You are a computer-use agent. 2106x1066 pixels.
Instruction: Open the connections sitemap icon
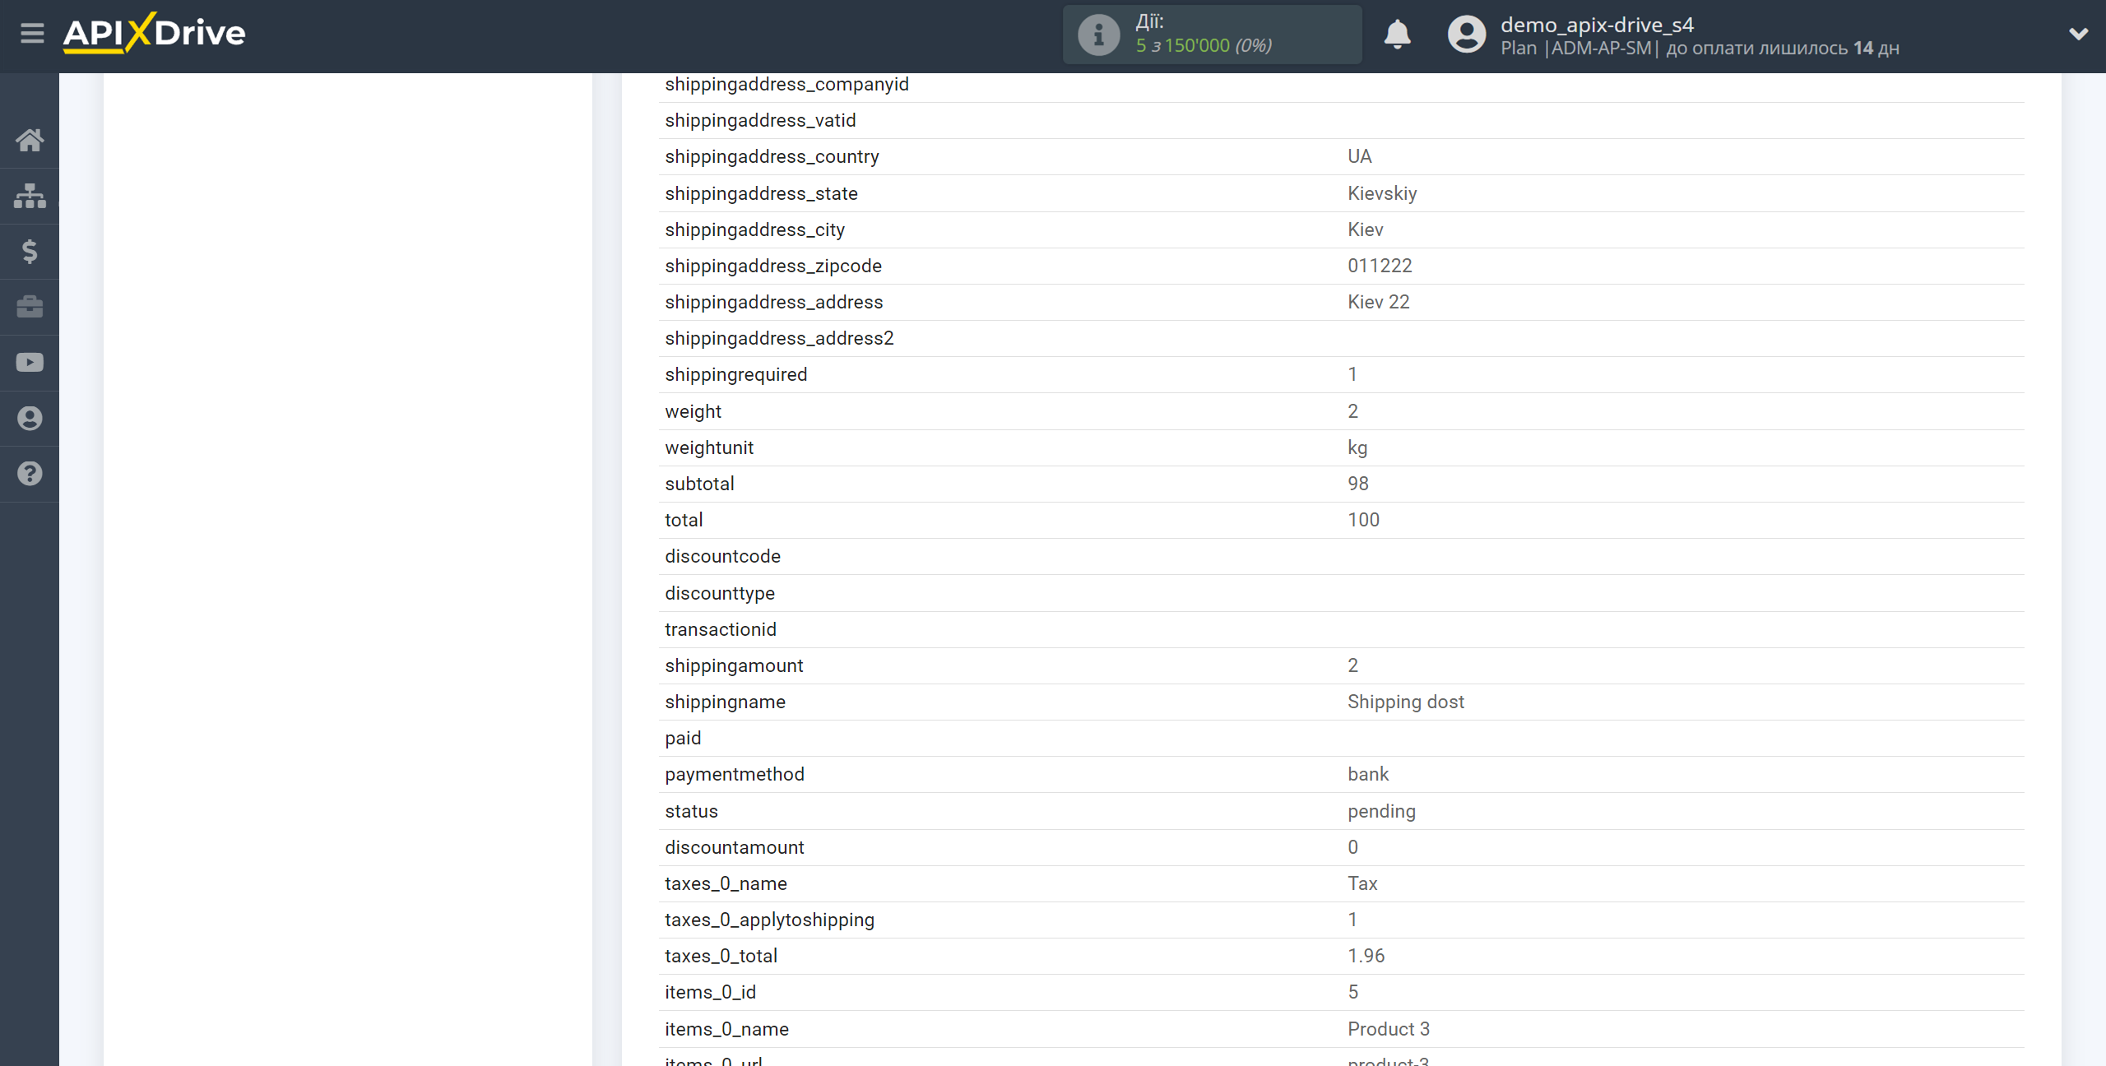30,196
